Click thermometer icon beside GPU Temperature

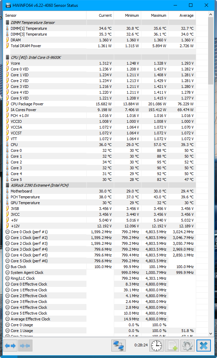(x=8, y=203)
